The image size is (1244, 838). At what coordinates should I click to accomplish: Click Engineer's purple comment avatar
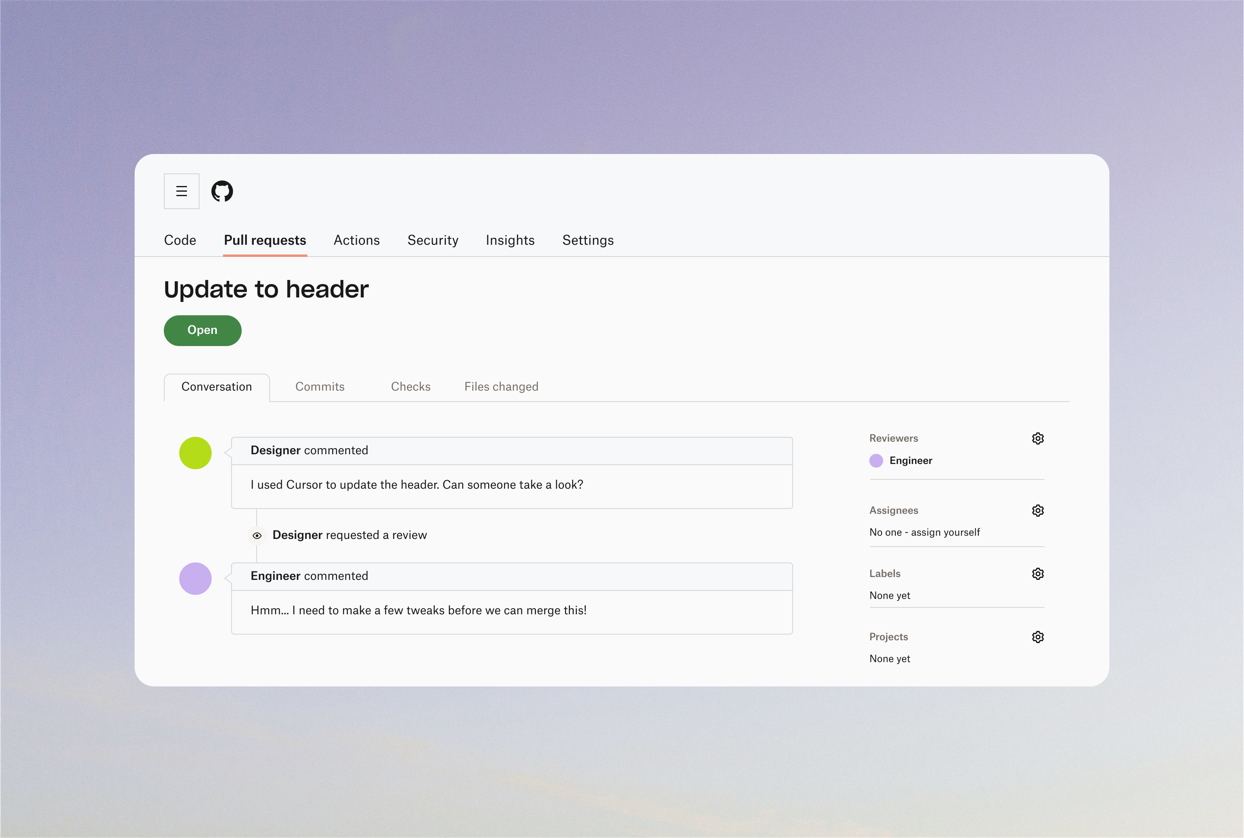point(195,579)
